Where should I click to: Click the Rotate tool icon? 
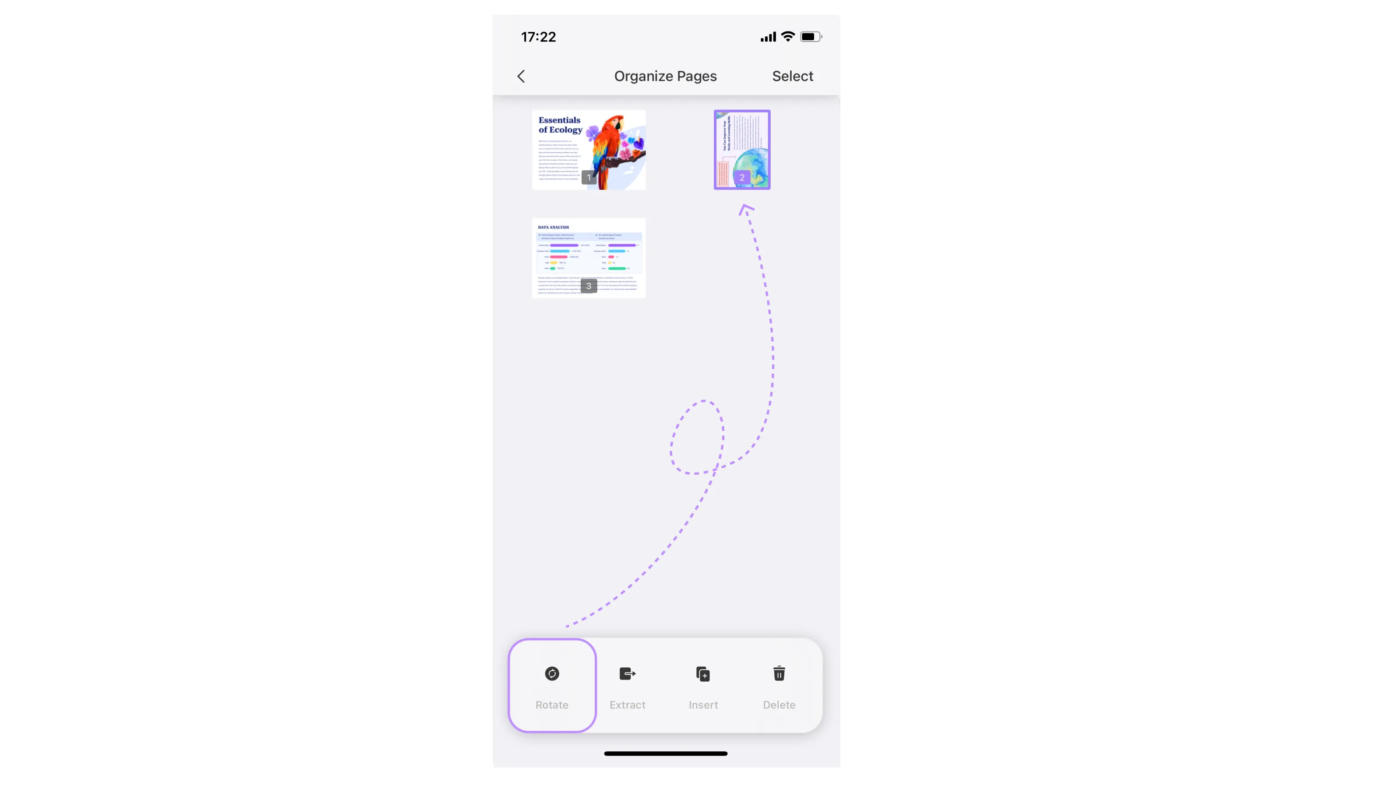(552, 673)
